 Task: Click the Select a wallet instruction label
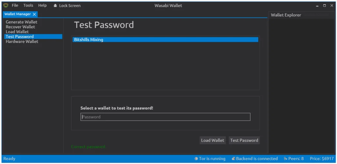(x=117, y=108)
